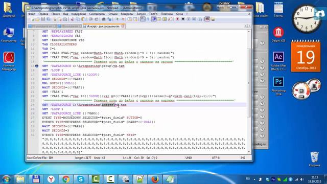Viewport: 327px width, 184px height.
Task: Click the Zoom Out toolbar icon
Action: click(123, 19)
